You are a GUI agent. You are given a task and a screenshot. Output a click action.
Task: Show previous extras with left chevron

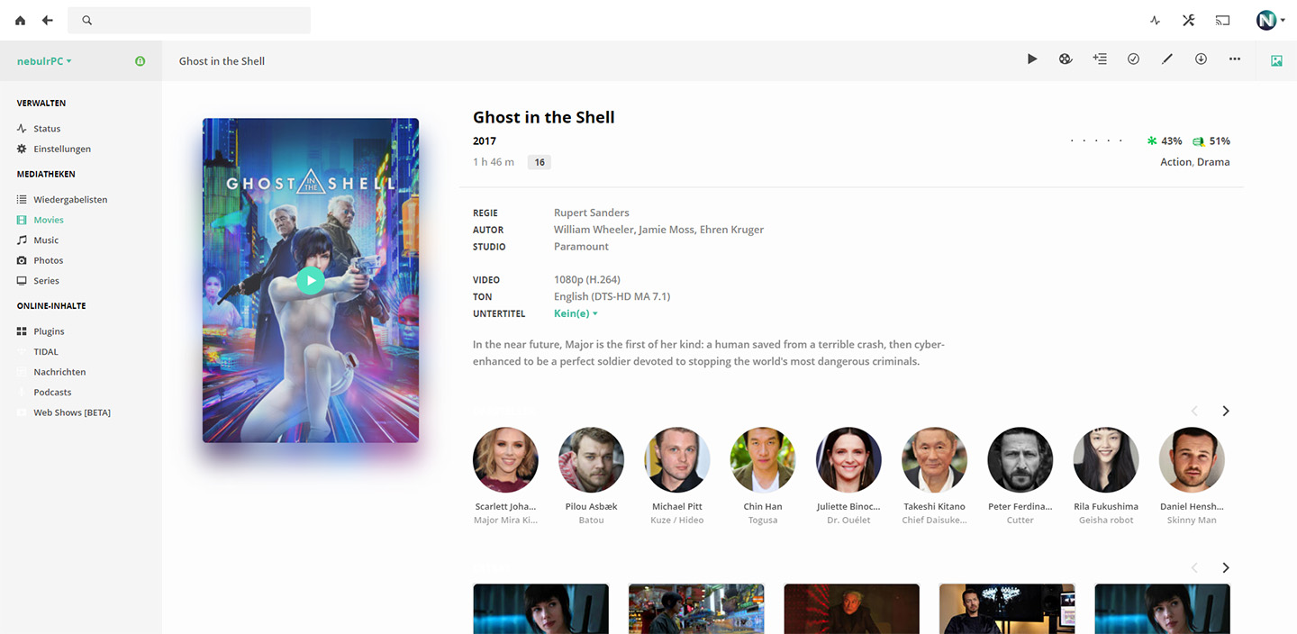1194,568
